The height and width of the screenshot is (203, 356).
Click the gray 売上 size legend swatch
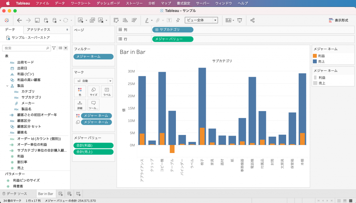315,83
